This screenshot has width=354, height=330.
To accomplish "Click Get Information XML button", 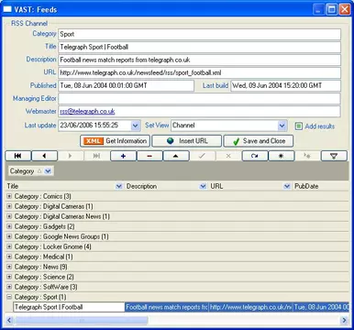I will click(x=115, y=141).
